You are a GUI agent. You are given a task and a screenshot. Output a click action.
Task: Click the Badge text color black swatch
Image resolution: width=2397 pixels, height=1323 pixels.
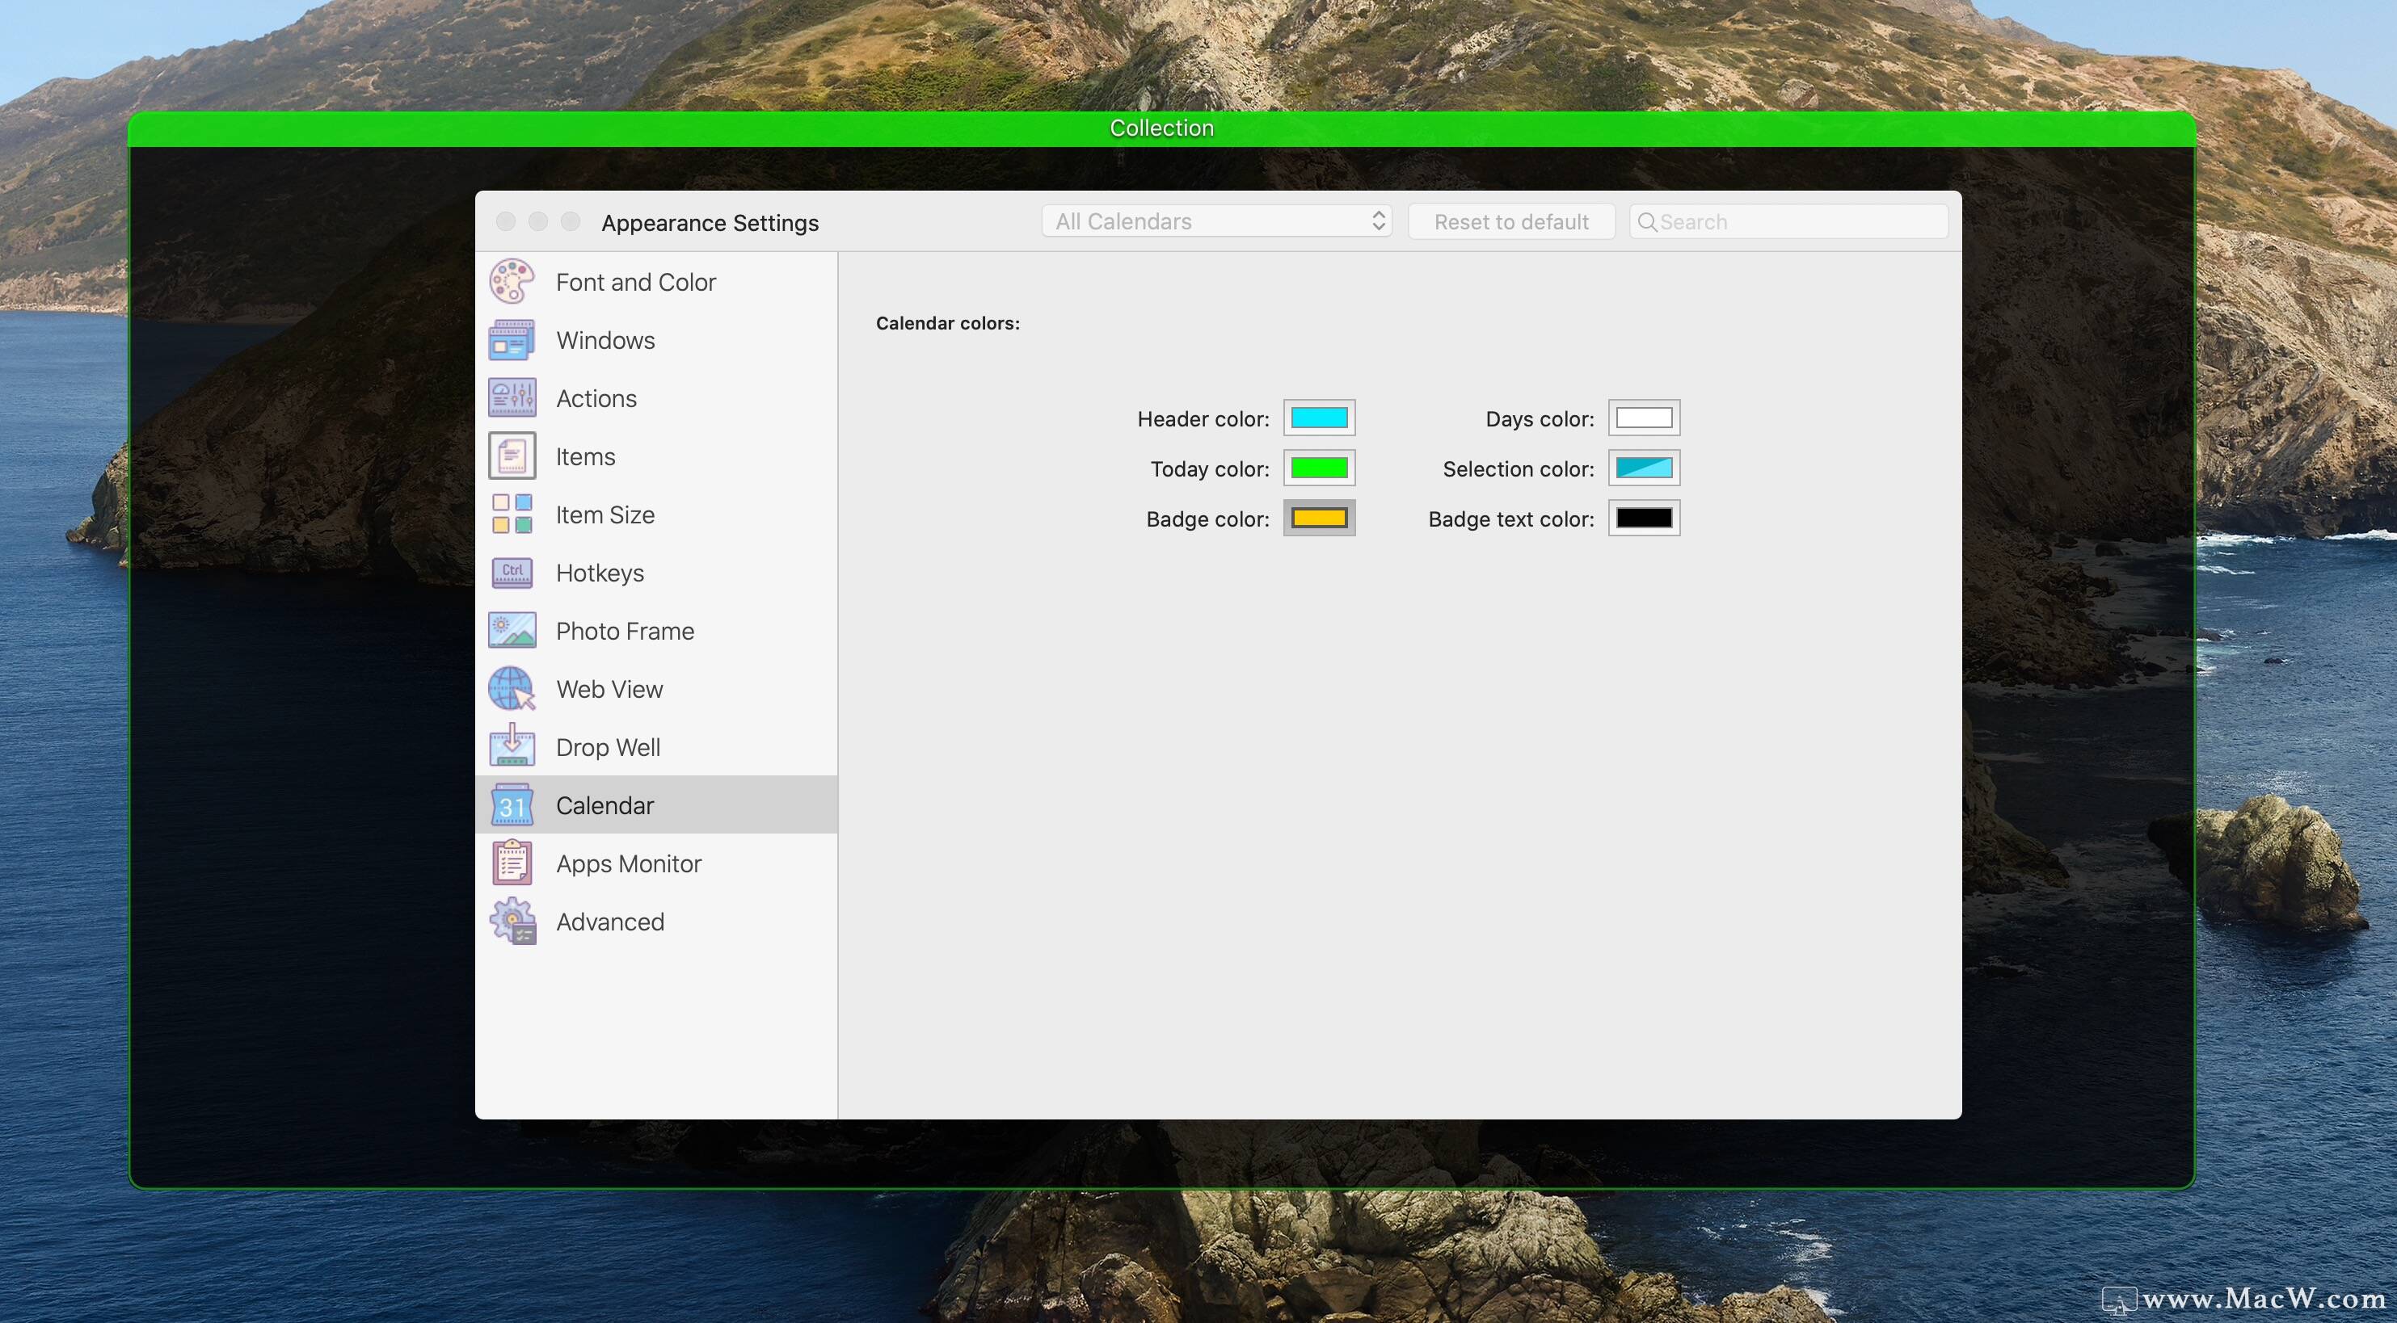coord(1644,518)
